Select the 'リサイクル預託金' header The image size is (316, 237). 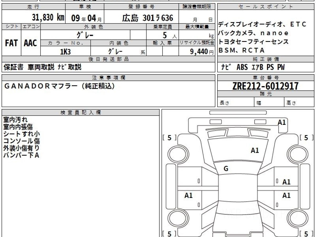(197, 43)
